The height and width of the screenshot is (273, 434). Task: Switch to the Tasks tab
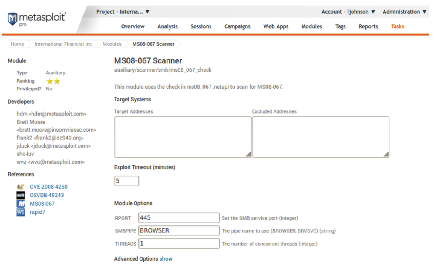(x=397, y=26)
